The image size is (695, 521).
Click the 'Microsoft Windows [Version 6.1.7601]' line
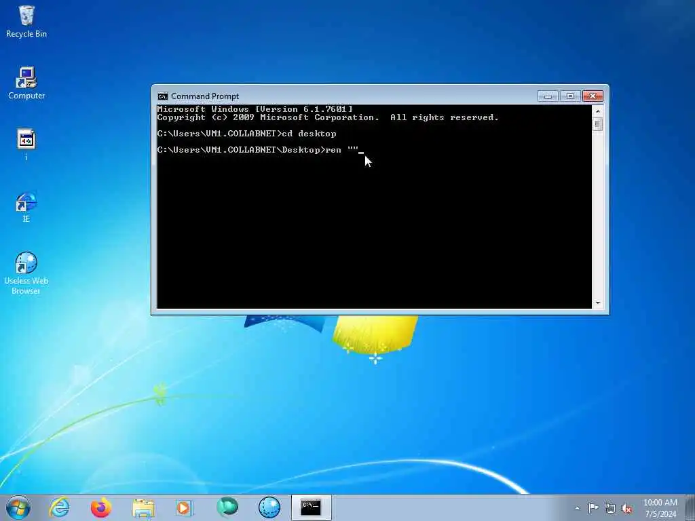point(255,109)
